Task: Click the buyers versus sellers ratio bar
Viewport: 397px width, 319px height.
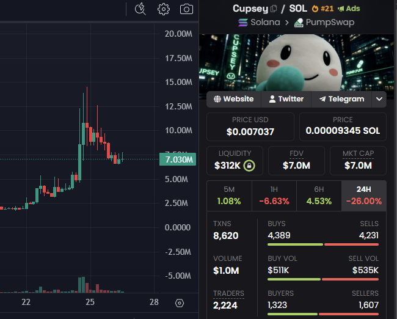Action: pyautogui.click(x=323, y=314)
